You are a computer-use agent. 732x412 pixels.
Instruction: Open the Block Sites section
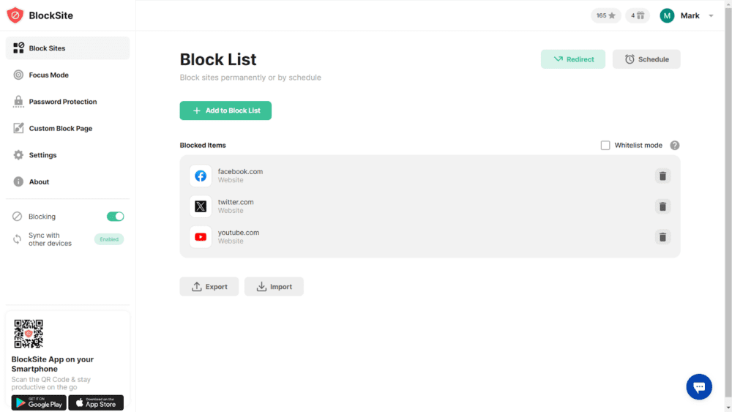[x=67, y=48]
